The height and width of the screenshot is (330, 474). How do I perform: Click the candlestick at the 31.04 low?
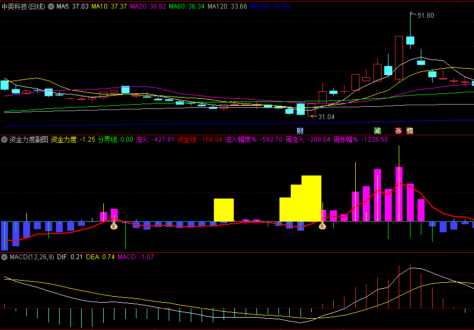[311, 110]
